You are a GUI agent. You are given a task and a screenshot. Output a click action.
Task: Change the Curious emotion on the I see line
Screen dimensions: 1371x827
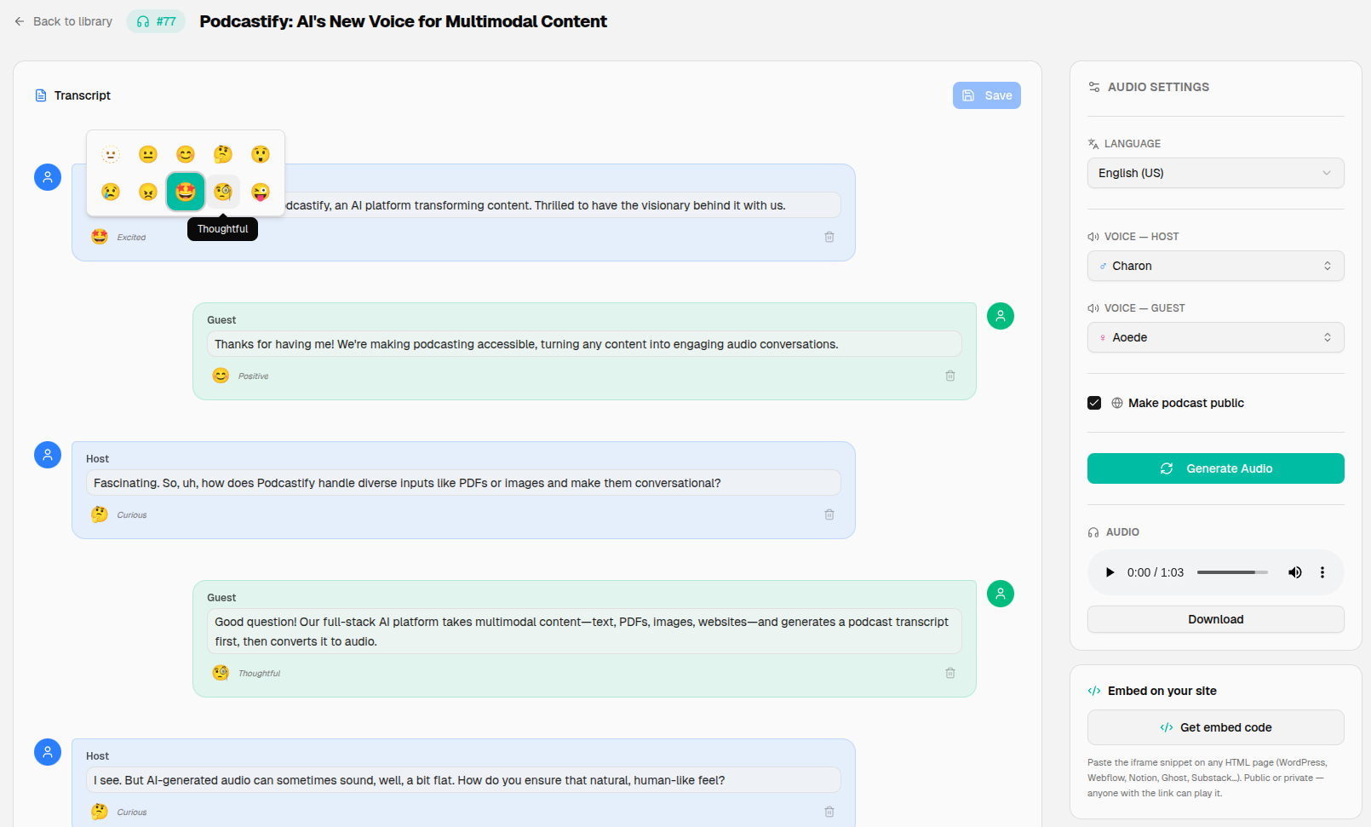100,812
